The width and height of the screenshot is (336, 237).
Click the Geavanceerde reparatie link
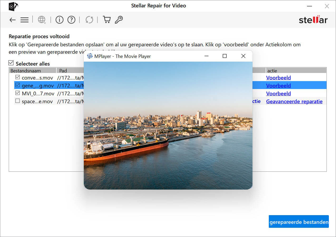pyautogui.click(x=294, y=101)
